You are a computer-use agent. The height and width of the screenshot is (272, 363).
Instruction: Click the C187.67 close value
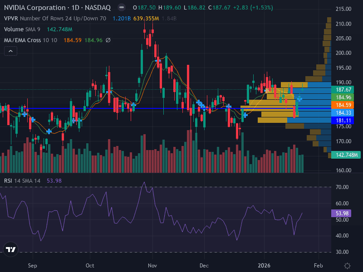pos(219,8)
